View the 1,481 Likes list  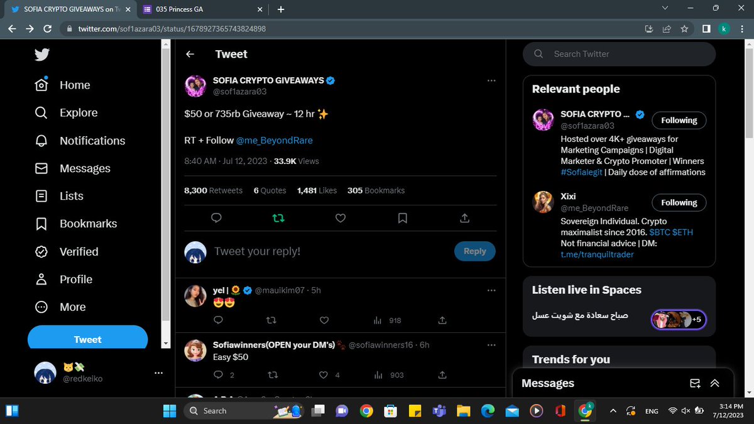pos(317,190)
